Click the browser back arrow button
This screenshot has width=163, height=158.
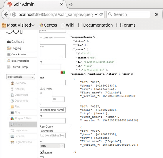[6, 14]
